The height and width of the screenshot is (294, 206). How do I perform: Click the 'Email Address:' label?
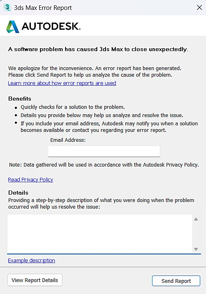pos(68,140)
